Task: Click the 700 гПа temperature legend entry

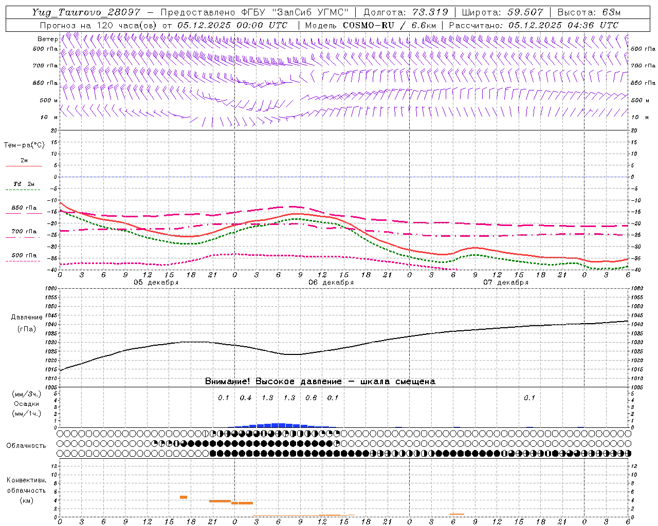Action: click(x=24, y=232)
